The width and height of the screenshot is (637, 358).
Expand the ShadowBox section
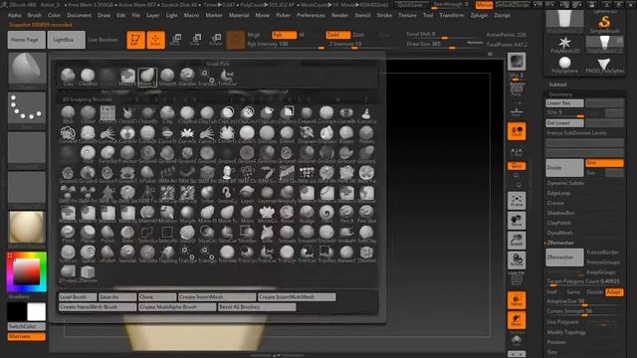[x=560, y=213]
